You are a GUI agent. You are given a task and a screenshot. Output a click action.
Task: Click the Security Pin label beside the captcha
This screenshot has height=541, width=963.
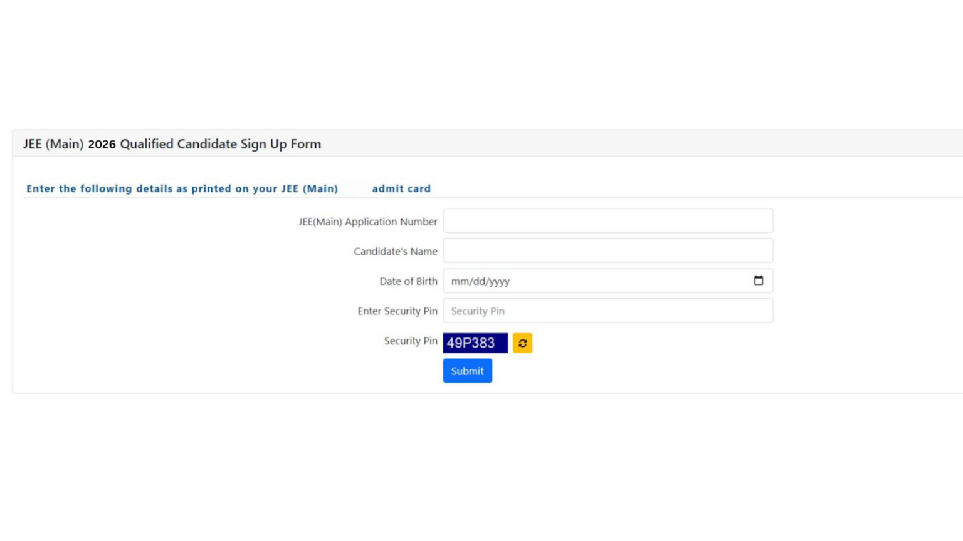click(411, 341)
